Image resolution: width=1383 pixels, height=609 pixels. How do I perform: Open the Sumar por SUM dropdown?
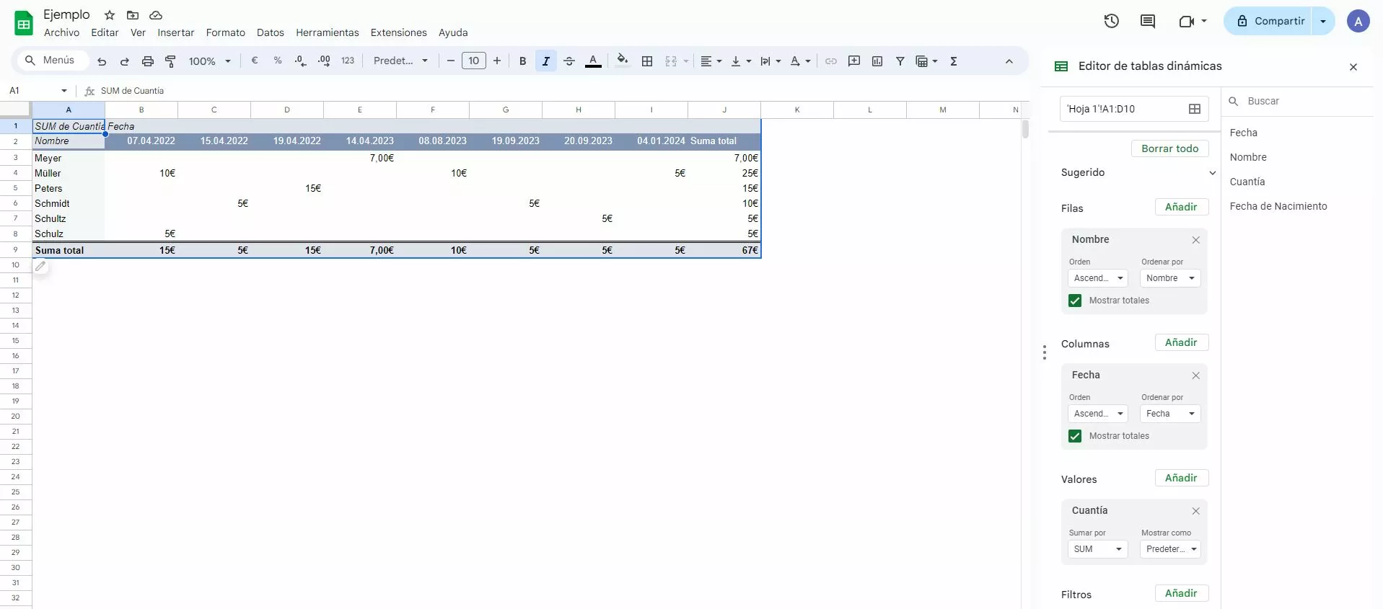tap(1097, 549)
